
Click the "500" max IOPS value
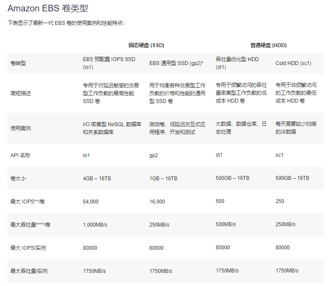[x=220, y=201]
